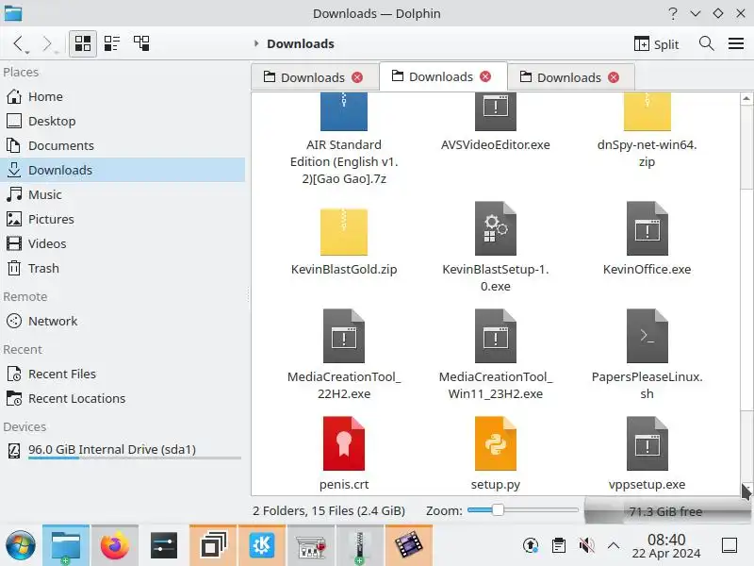The height and width of the screenshot is (566, 754).
Task: Adjust the Zoom slider handle
Action: click(x=498, y=509)
